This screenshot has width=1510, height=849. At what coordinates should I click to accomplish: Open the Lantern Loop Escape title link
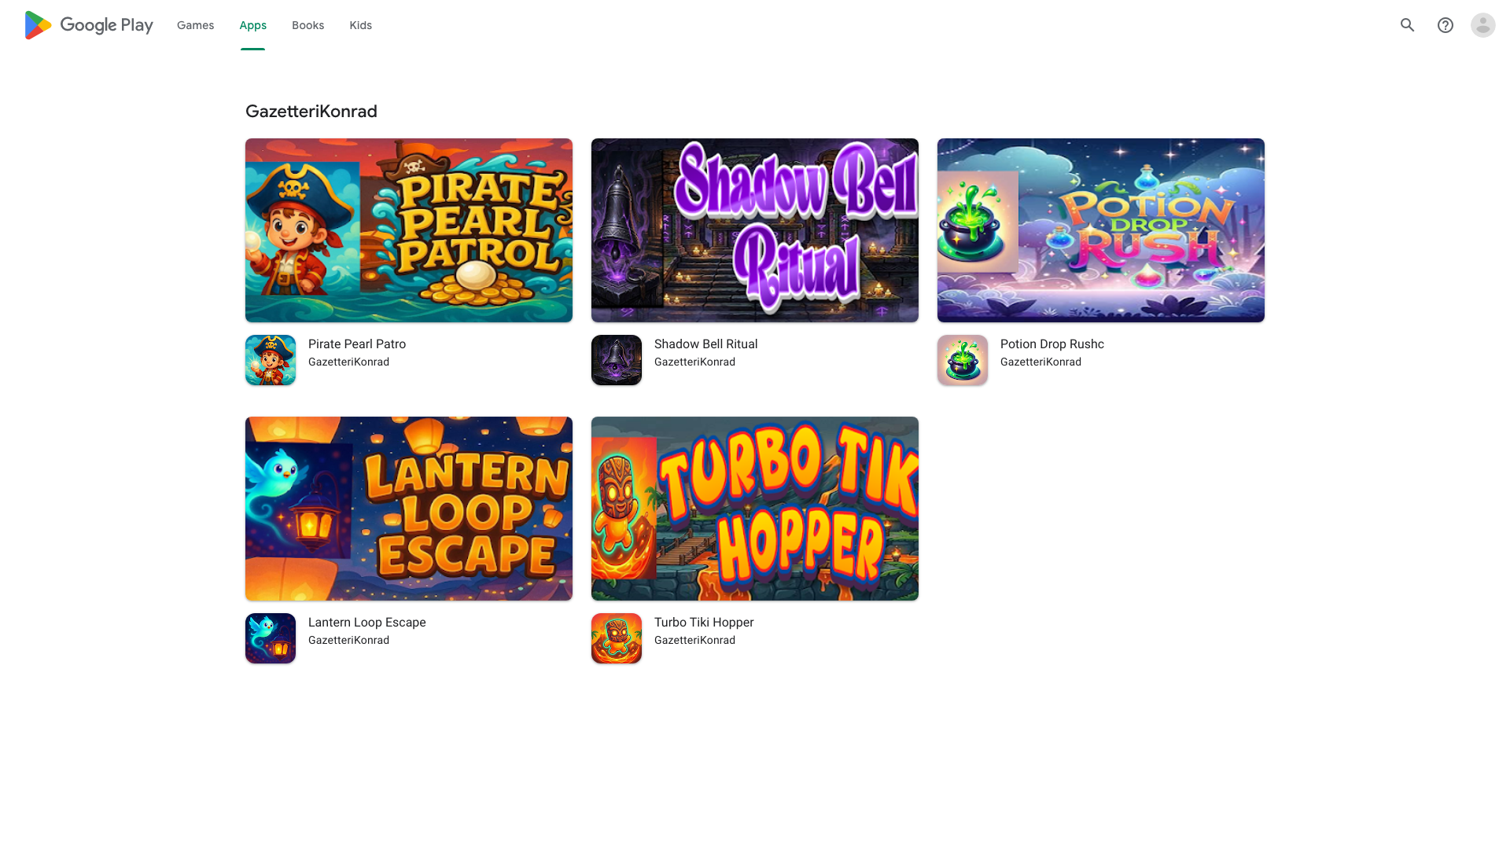(366, 623)
